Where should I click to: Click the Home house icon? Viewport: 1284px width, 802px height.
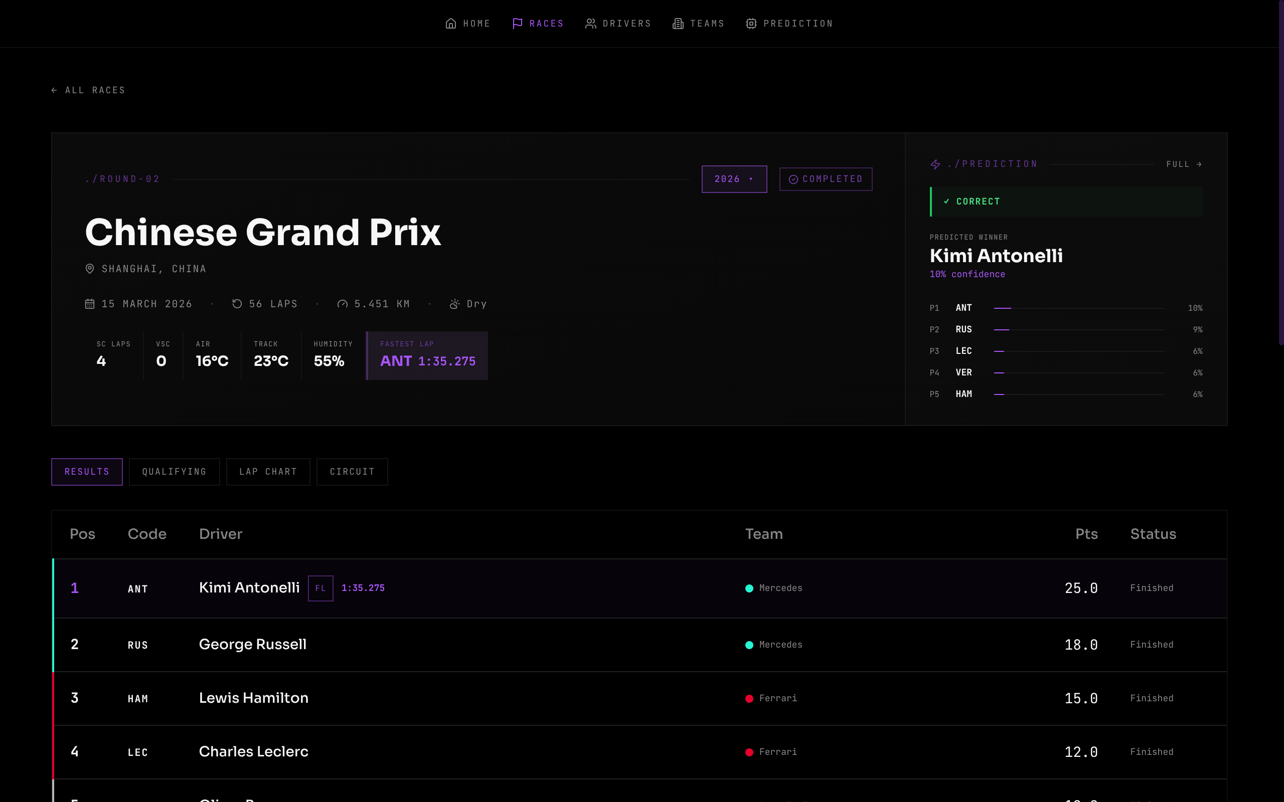[x=450, y=24]
